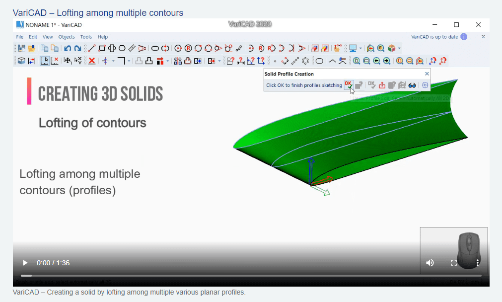
Task: Open the Objects menu
Action: (x=67, y=37)
